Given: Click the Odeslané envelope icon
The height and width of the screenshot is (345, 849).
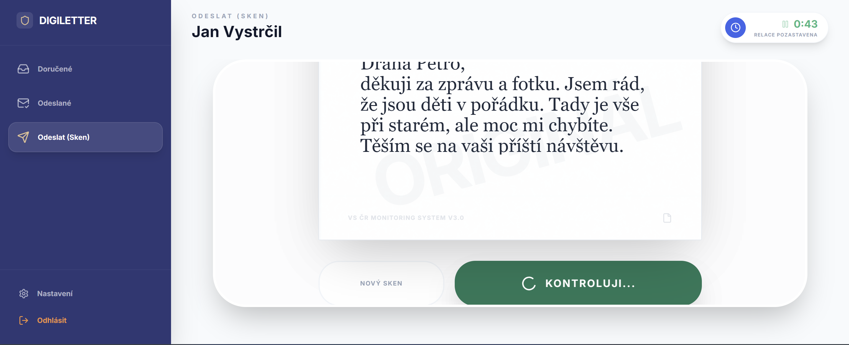Looking at the screenshot, I should (23, 103).
